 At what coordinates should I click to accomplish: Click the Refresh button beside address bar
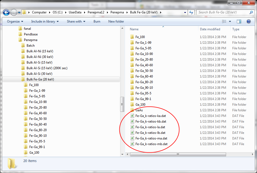(191, 12)
